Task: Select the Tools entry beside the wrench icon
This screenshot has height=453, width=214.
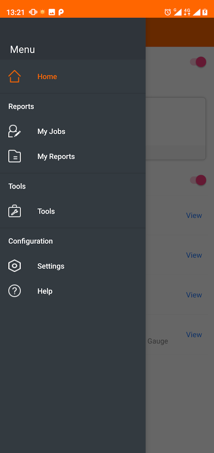Action: click(x=46, y=211)
